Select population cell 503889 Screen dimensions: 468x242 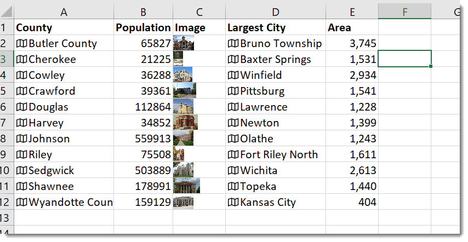(143, 170)
